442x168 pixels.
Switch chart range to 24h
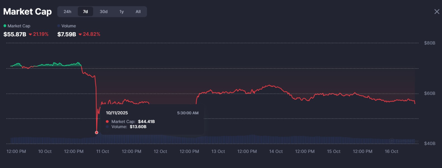(68, 12)
